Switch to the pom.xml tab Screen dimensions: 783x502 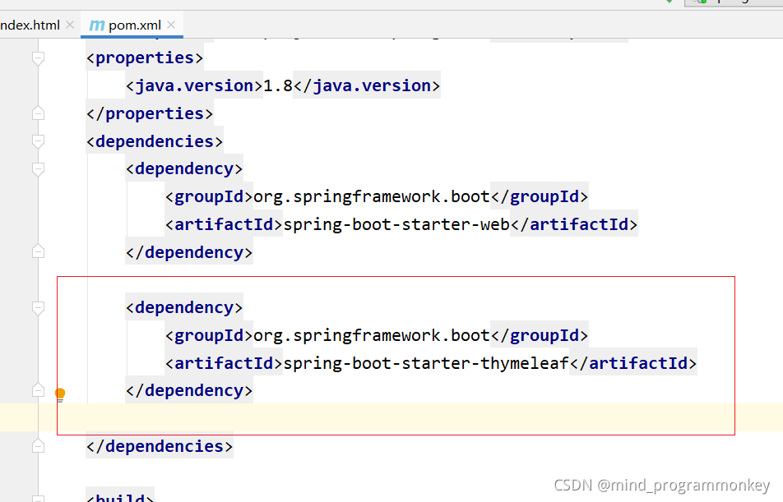click(x=132, y=25)
